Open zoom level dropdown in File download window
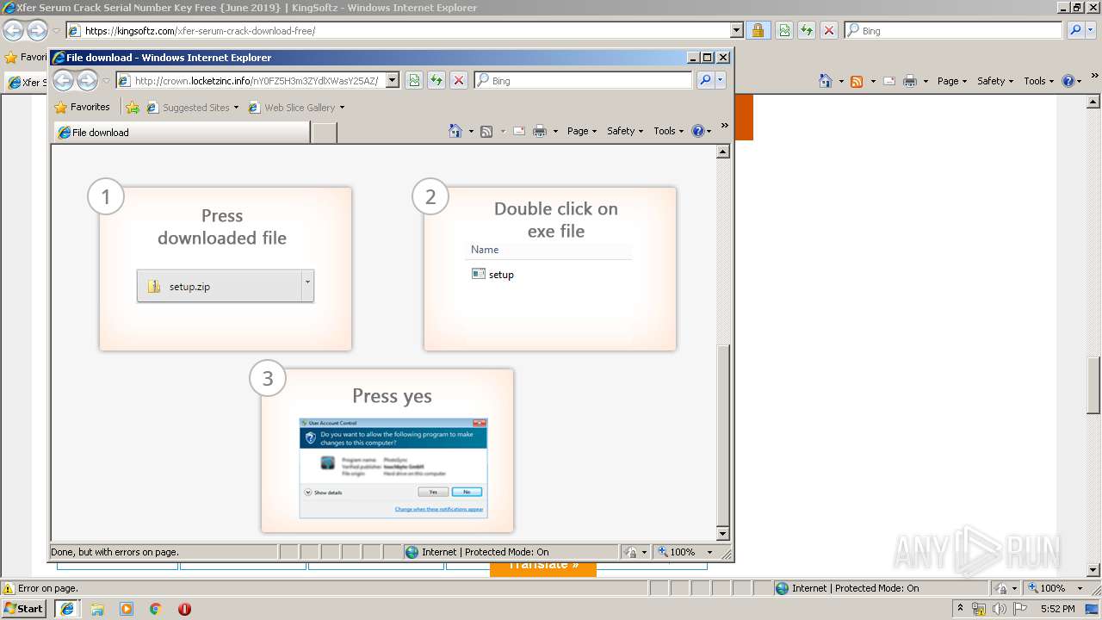 coord(710,552)
